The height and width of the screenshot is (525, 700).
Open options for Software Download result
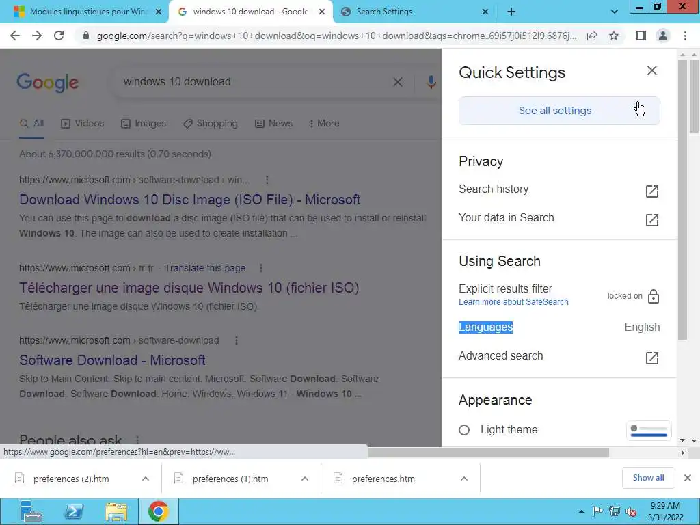(237, 340)
